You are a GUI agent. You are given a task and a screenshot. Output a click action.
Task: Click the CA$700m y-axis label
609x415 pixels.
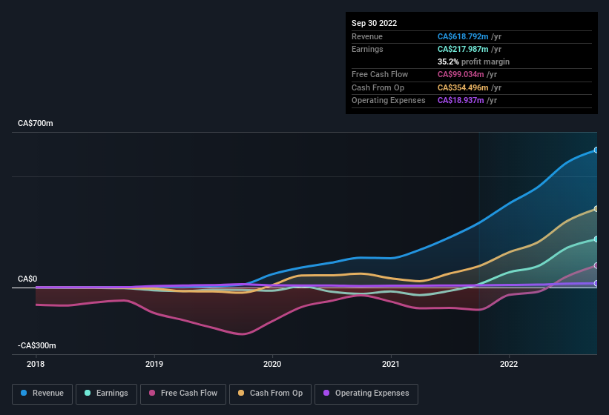click(36, 123)
